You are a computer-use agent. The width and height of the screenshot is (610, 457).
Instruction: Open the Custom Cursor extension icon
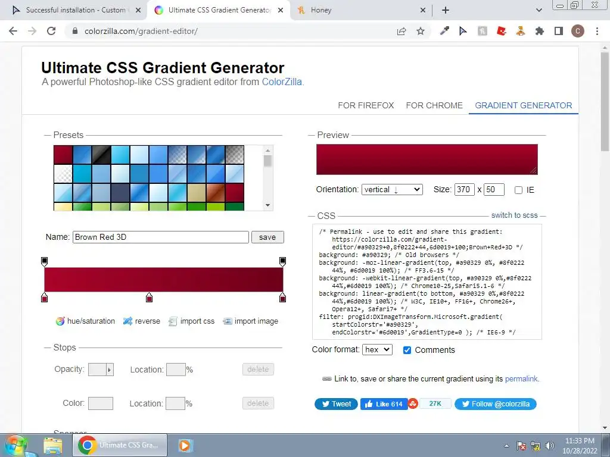tap(463, 31)
